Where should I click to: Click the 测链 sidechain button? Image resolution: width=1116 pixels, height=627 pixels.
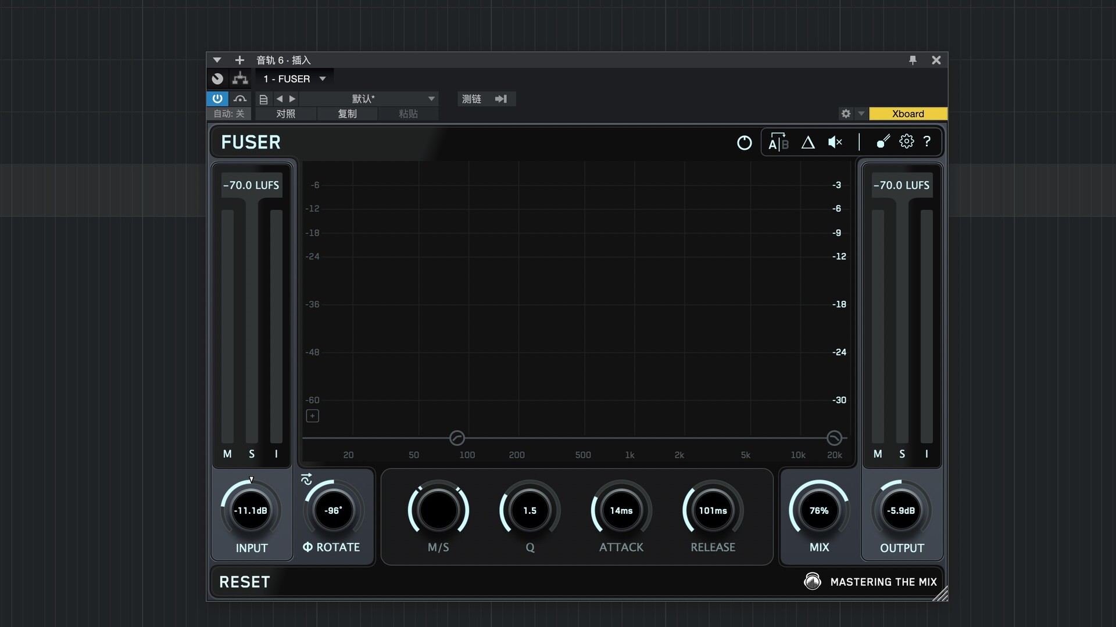[471, 99]
